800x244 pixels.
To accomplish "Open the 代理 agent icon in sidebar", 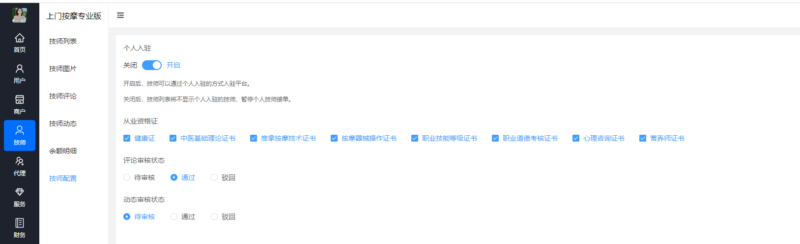I will pos(20,161).
